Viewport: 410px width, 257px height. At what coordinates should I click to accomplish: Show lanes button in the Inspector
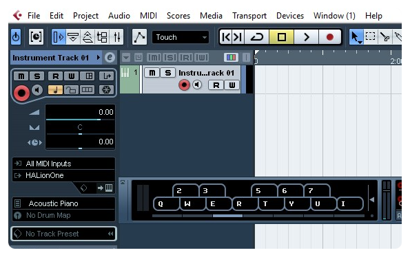point(88,90)
